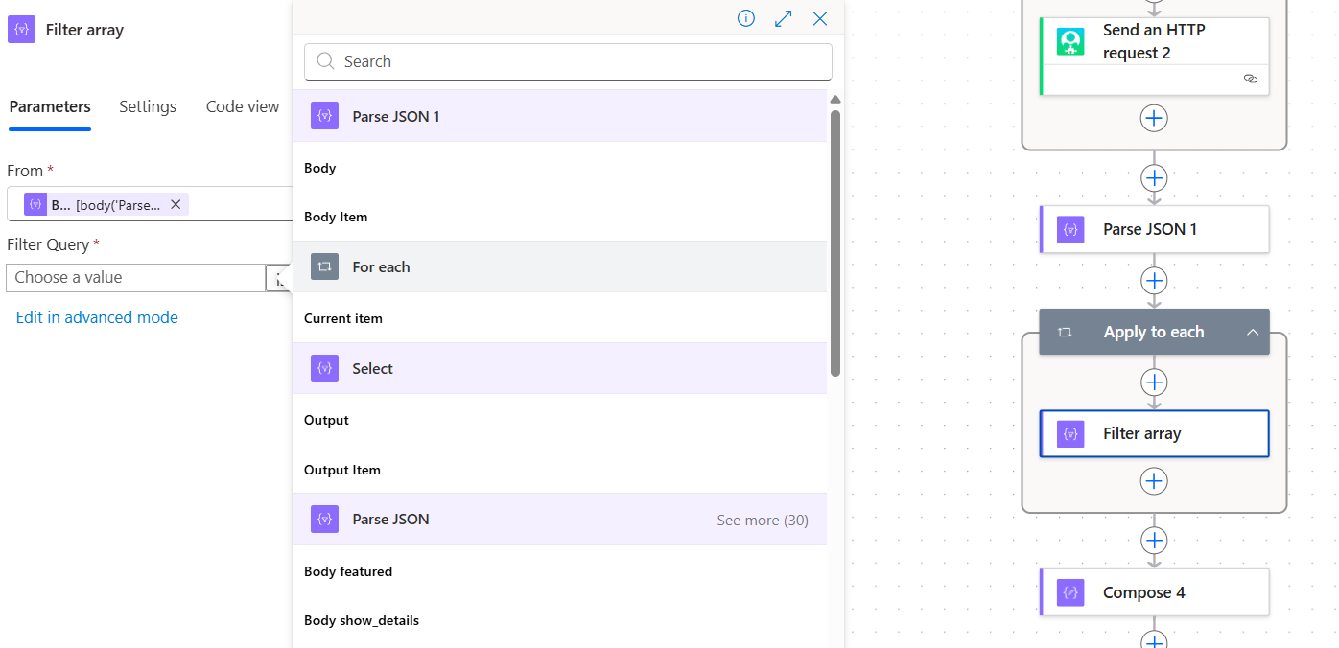This screenshot has width=1339, height=648.
Task: Select the Filter array canvas action
Action: click(1154, 433)
